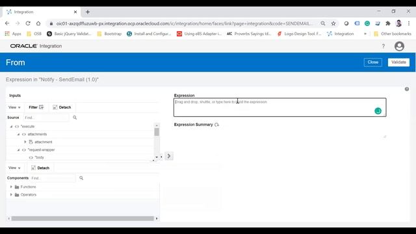Click the Components Find input field
Screen dimensions: 416x234
[x=53, y=178]
